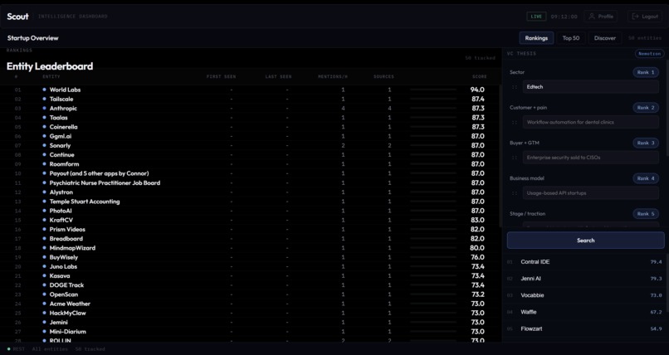The width and height of the screenshot is (669, 355).
Task: Select the HackMyClaw entity row
Action: pyautogui.click(x=250, y=314)
